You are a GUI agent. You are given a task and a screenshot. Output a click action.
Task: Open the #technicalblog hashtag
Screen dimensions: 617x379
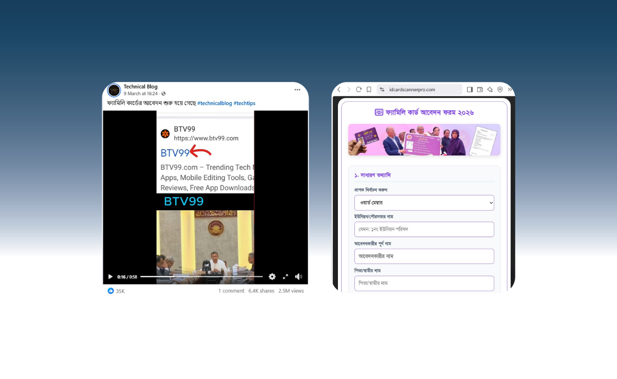pos(215,103)
